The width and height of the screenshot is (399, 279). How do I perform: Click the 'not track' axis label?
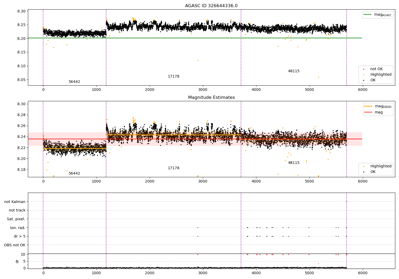(x=17, y=210)
